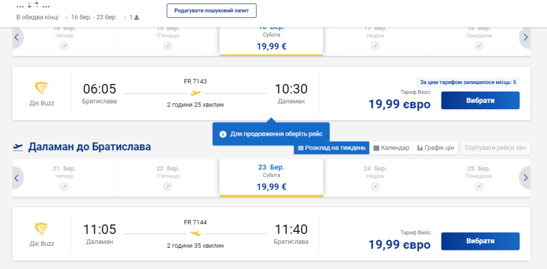Switch to the Графік цін view
The height and width of the screenshot is (269, 547).
[x=435, y=148]
